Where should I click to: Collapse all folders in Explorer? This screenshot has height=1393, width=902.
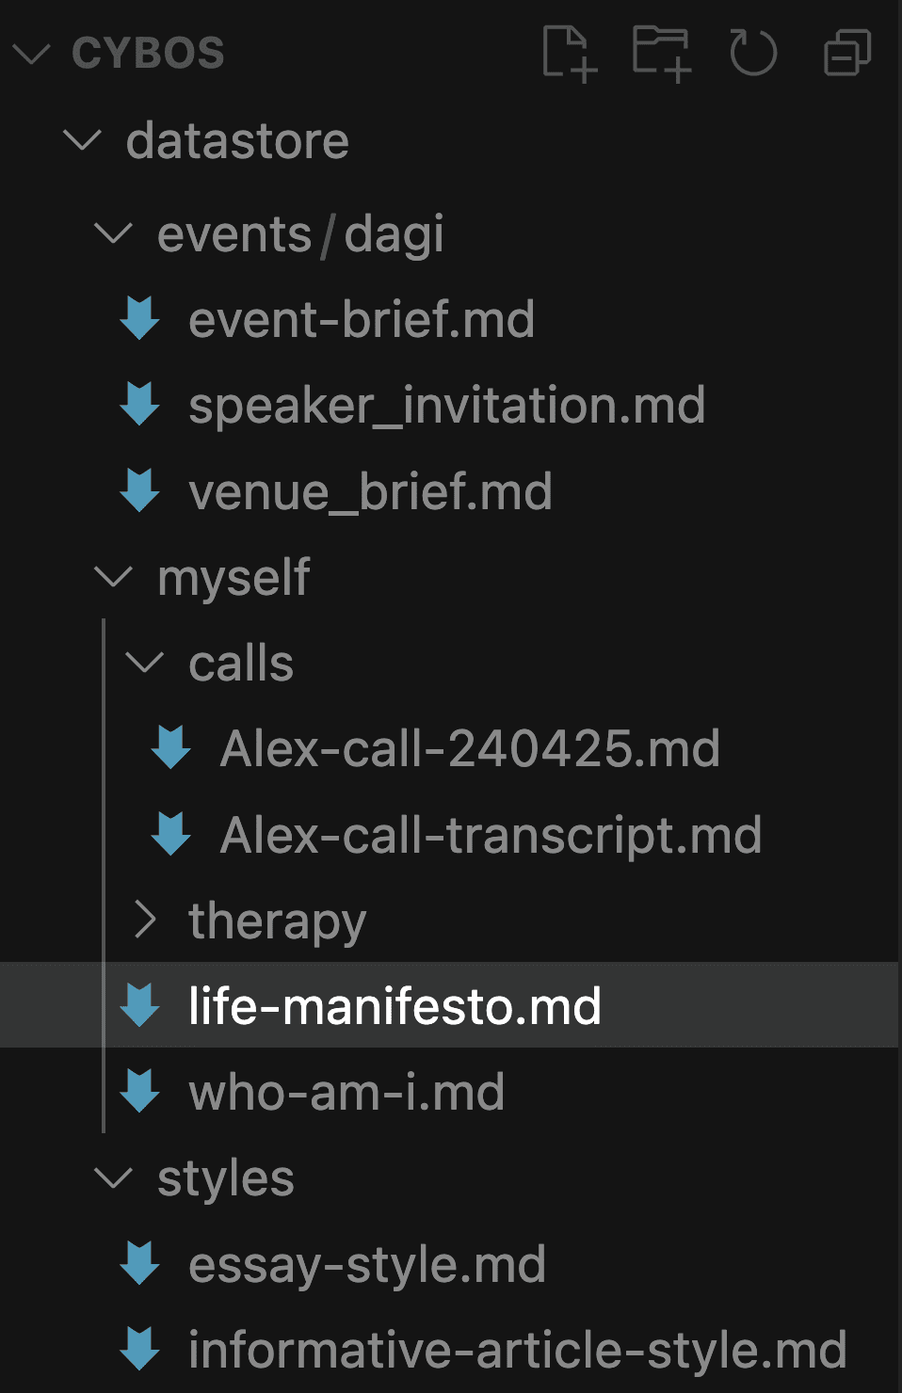(846, 53)
